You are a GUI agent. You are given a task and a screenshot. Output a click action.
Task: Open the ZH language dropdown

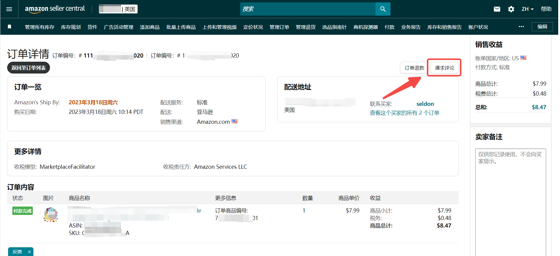coord(528,9)
